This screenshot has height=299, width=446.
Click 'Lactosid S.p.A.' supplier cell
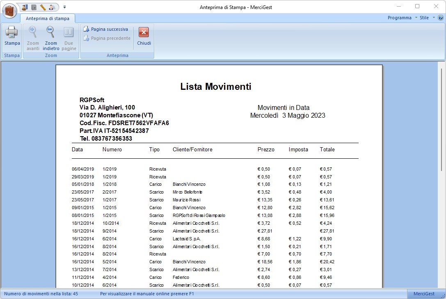coord(187,239)
